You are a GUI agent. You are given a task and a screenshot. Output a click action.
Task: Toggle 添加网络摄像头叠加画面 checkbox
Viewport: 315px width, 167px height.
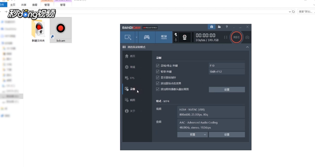(x=158, y=89)
